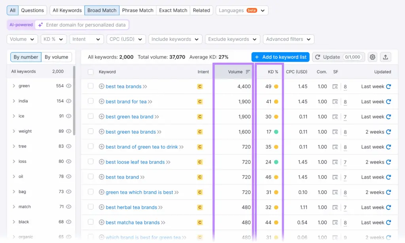405x243 pixels.
Task: Open the Advanced filters dropdown
Action: tap(288, 39)
